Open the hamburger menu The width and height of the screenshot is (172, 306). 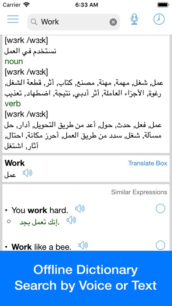(13, 19)
